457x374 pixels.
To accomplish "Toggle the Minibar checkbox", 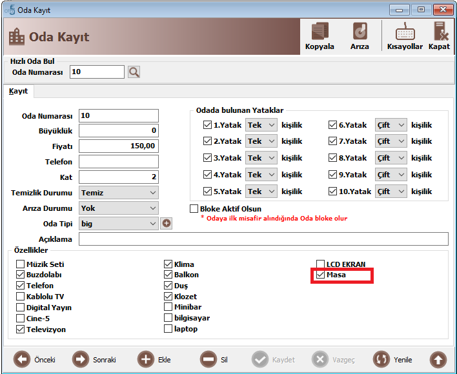I will [x=168, y=307].
